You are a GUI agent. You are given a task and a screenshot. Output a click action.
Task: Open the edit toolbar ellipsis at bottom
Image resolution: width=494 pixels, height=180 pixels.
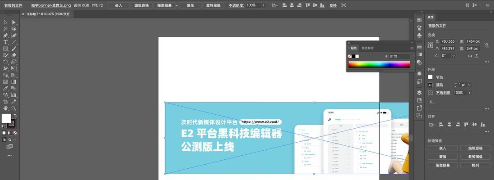coord(9,155)
